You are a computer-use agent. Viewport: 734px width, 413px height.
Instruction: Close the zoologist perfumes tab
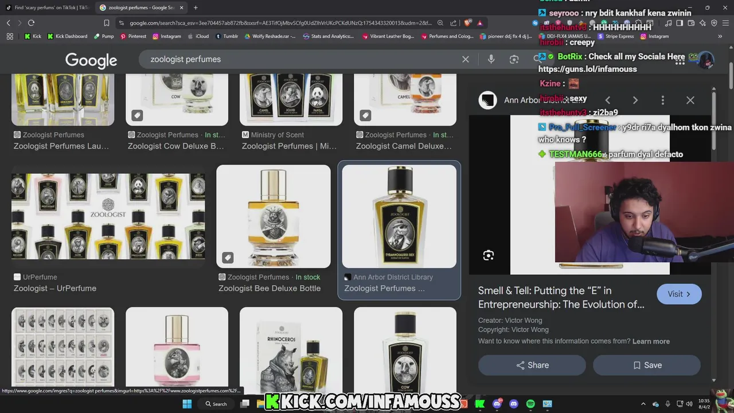click(182, 7)
